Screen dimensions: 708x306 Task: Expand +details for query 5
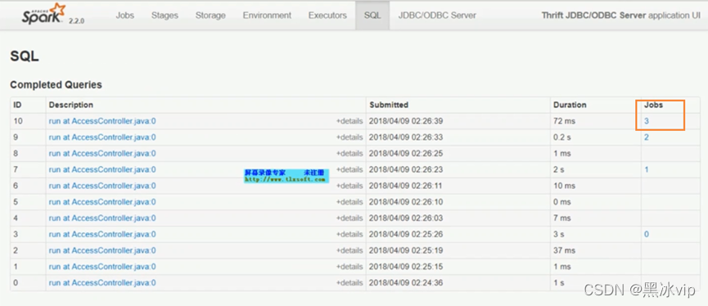coord(349,202)
